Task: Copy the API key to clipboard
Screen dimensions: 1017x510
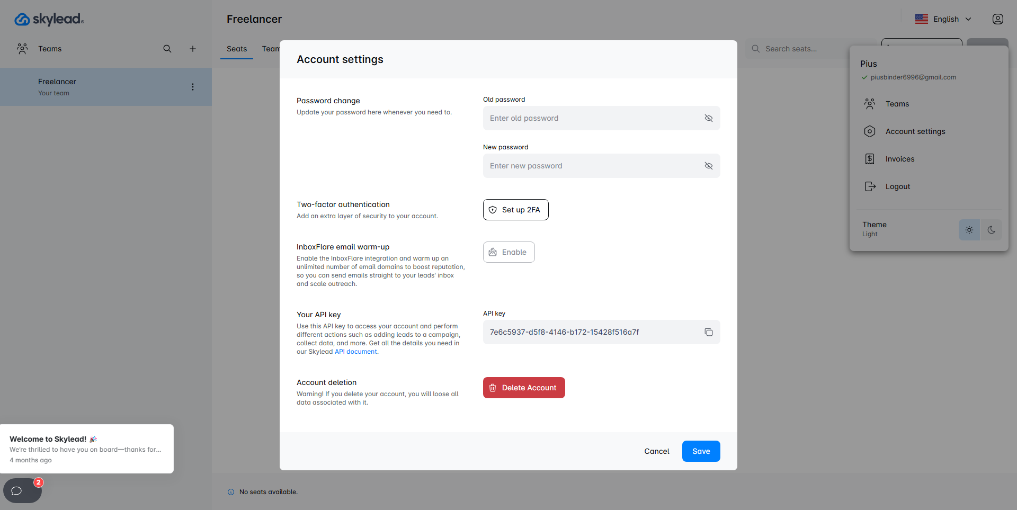Action: pos(708,332)
